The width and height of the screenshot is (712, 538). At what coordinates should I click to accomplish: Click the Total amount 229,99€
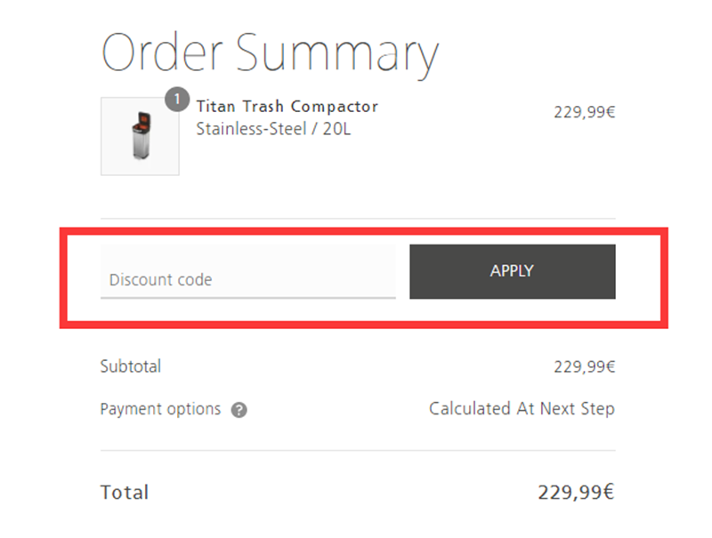(x=576, y=492)
